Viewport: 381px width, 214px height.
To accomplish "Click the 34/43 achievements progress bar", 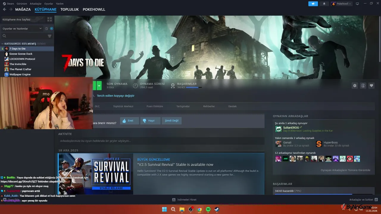I will click(324, 194).
